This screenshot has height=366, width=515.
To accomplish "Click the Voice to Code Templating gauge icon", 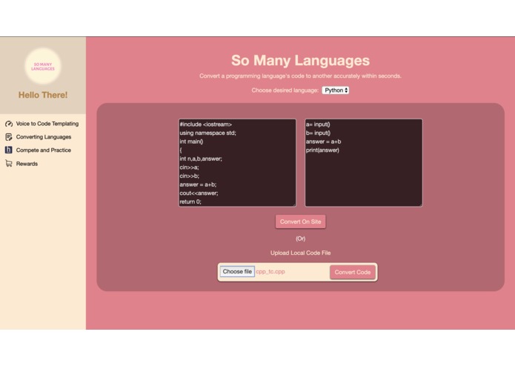I will click(9, 124).
